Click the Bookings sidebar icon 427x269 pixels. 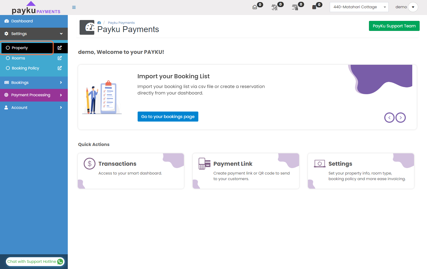click(x=6, y=83)
